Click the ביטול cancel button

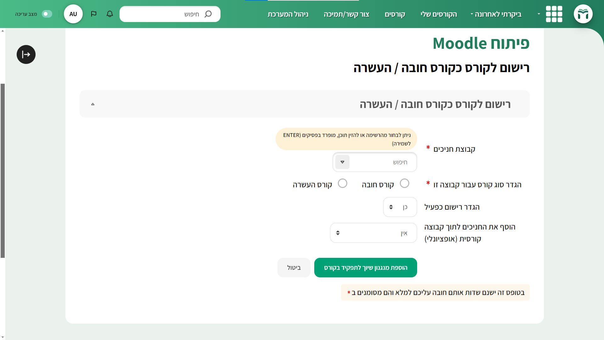294,268
